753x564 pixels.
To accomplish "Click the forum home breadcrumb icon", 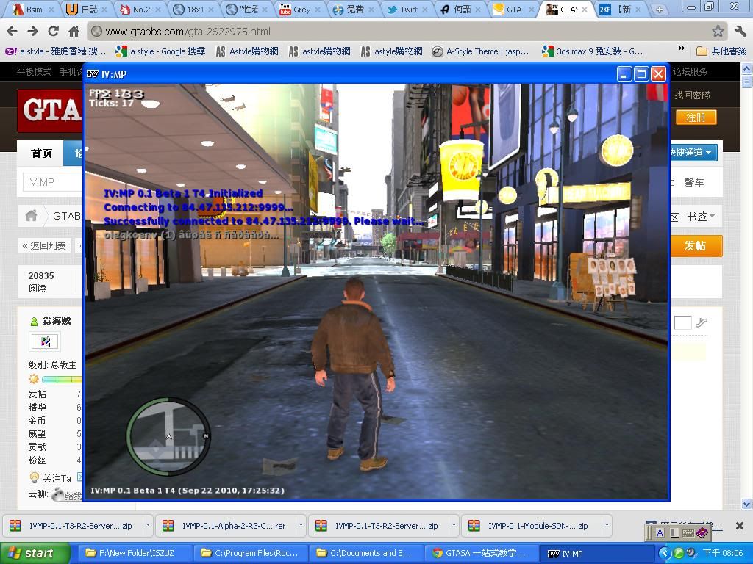I will click(x=31, y=216).
